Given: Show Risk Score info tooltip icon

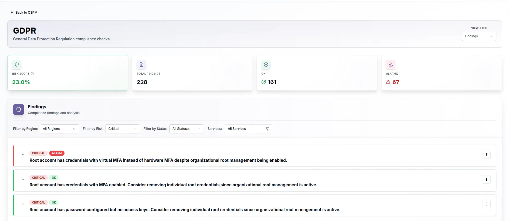Looking at the screenshot, I should pos(32,74).
